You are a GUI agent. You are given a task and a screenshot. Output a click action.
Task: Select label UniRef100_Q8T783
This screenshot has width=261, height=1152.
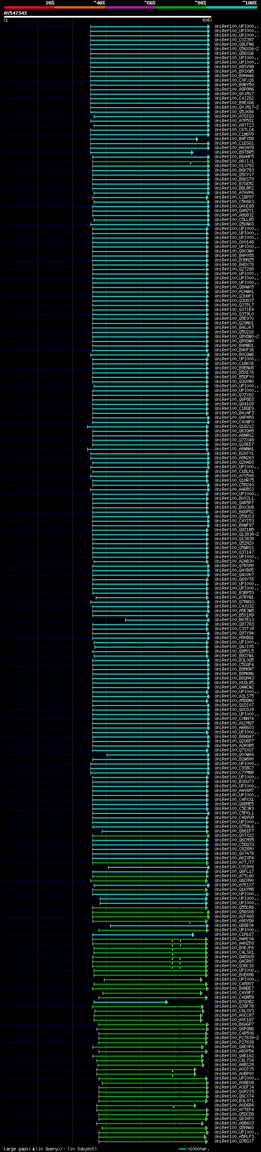coord(234,624)
